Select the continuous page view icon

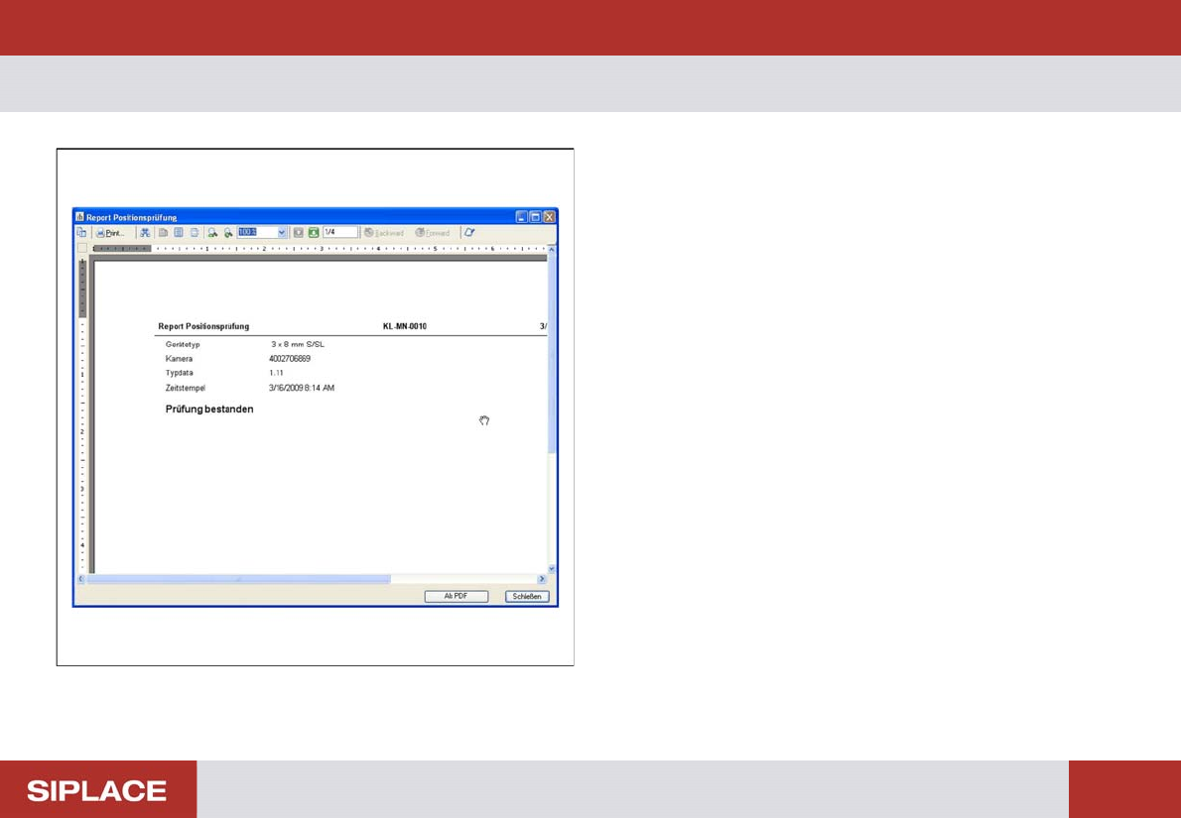pos(195,233)
